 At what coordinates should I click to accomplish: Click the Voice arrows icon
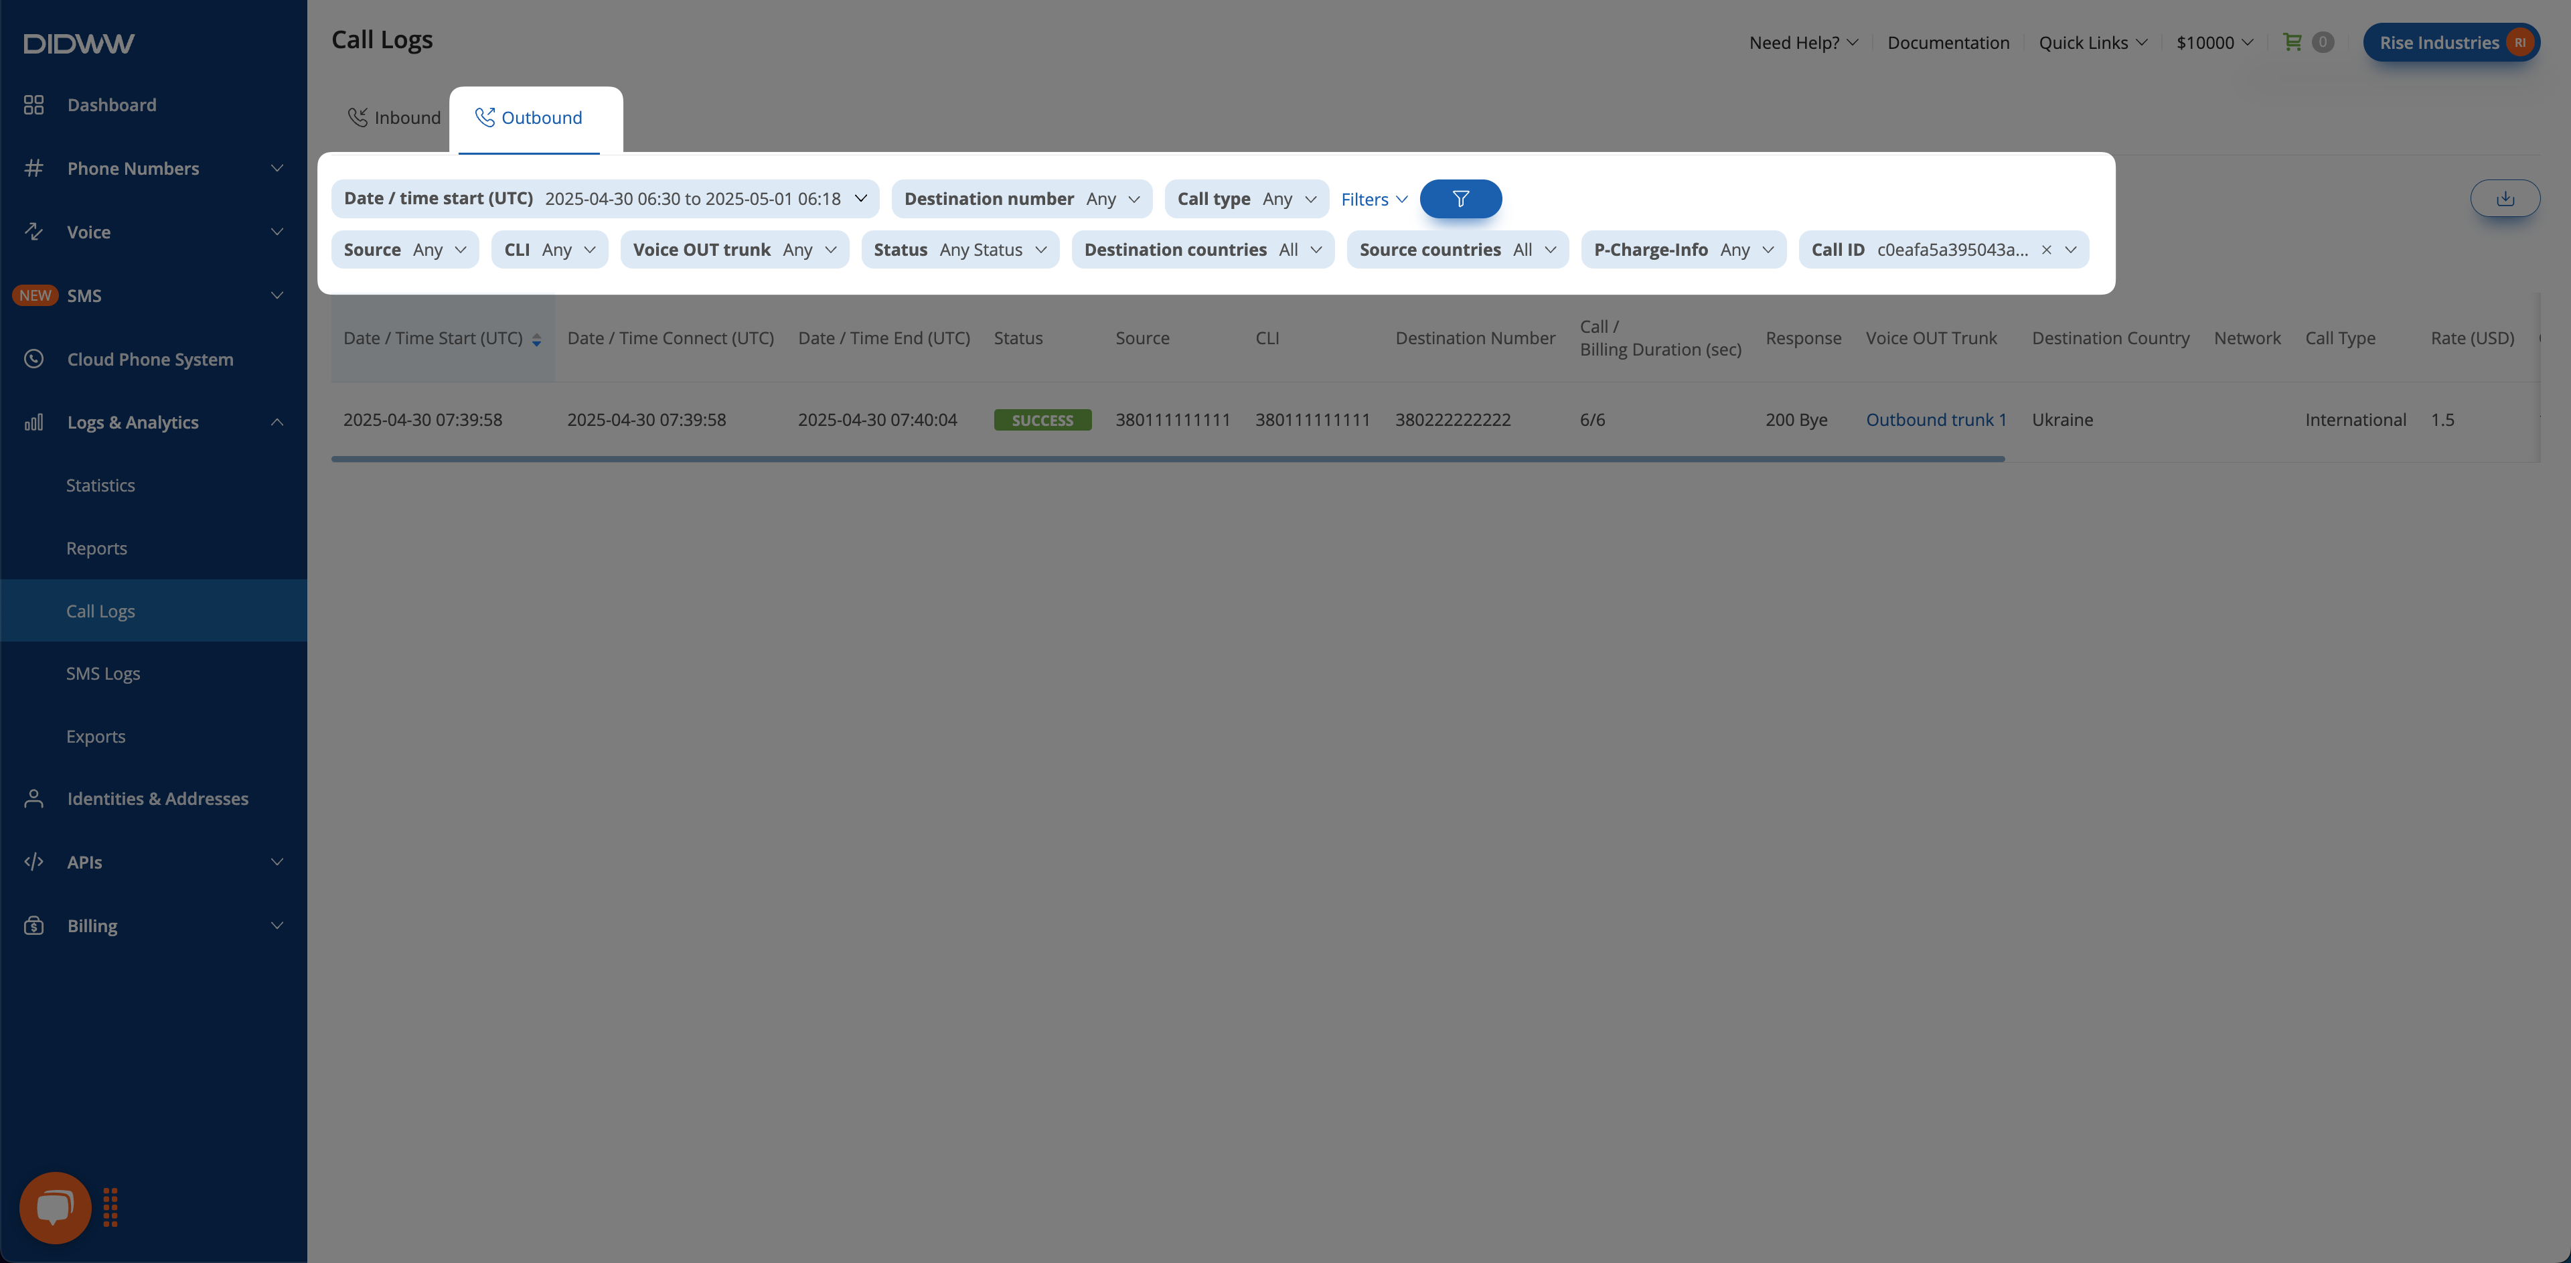click(34, 232)
